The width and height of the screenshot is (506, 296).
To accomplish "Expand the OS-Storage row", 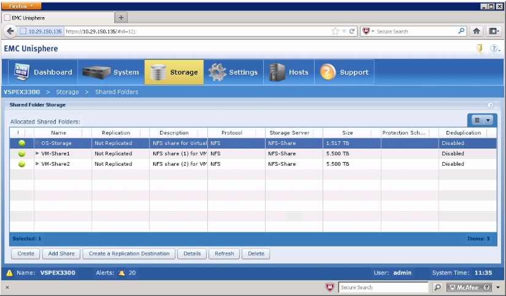I will (x=37, y=143).
